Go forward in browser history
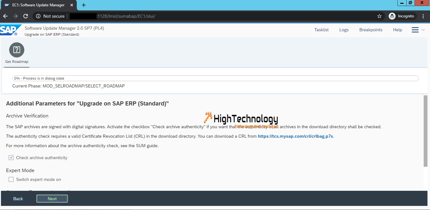 tap(15, 16)
